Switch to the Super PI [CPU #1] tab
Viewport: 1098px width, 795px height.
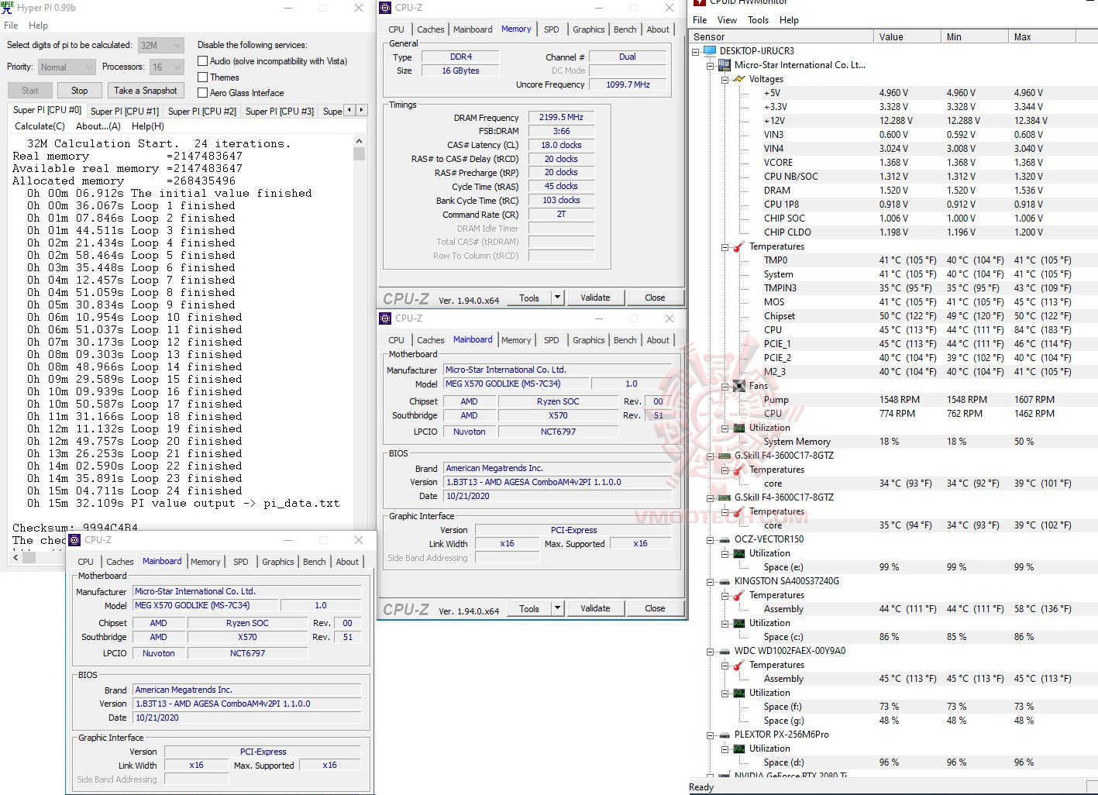click(x=125, y=111)
